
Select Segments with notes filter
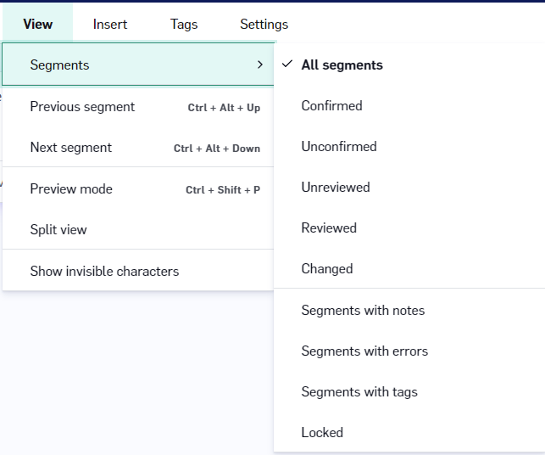click(409, 310)
